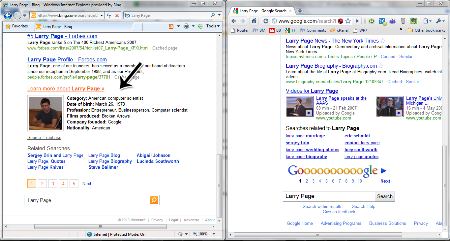This screenshot has width=450, height=241.
Task: Open the Chrome home page button
Action: pyautogui.click(x=254, y=21)
